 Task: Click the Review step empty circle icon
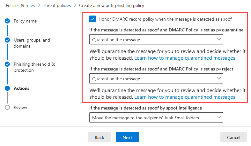7,107
